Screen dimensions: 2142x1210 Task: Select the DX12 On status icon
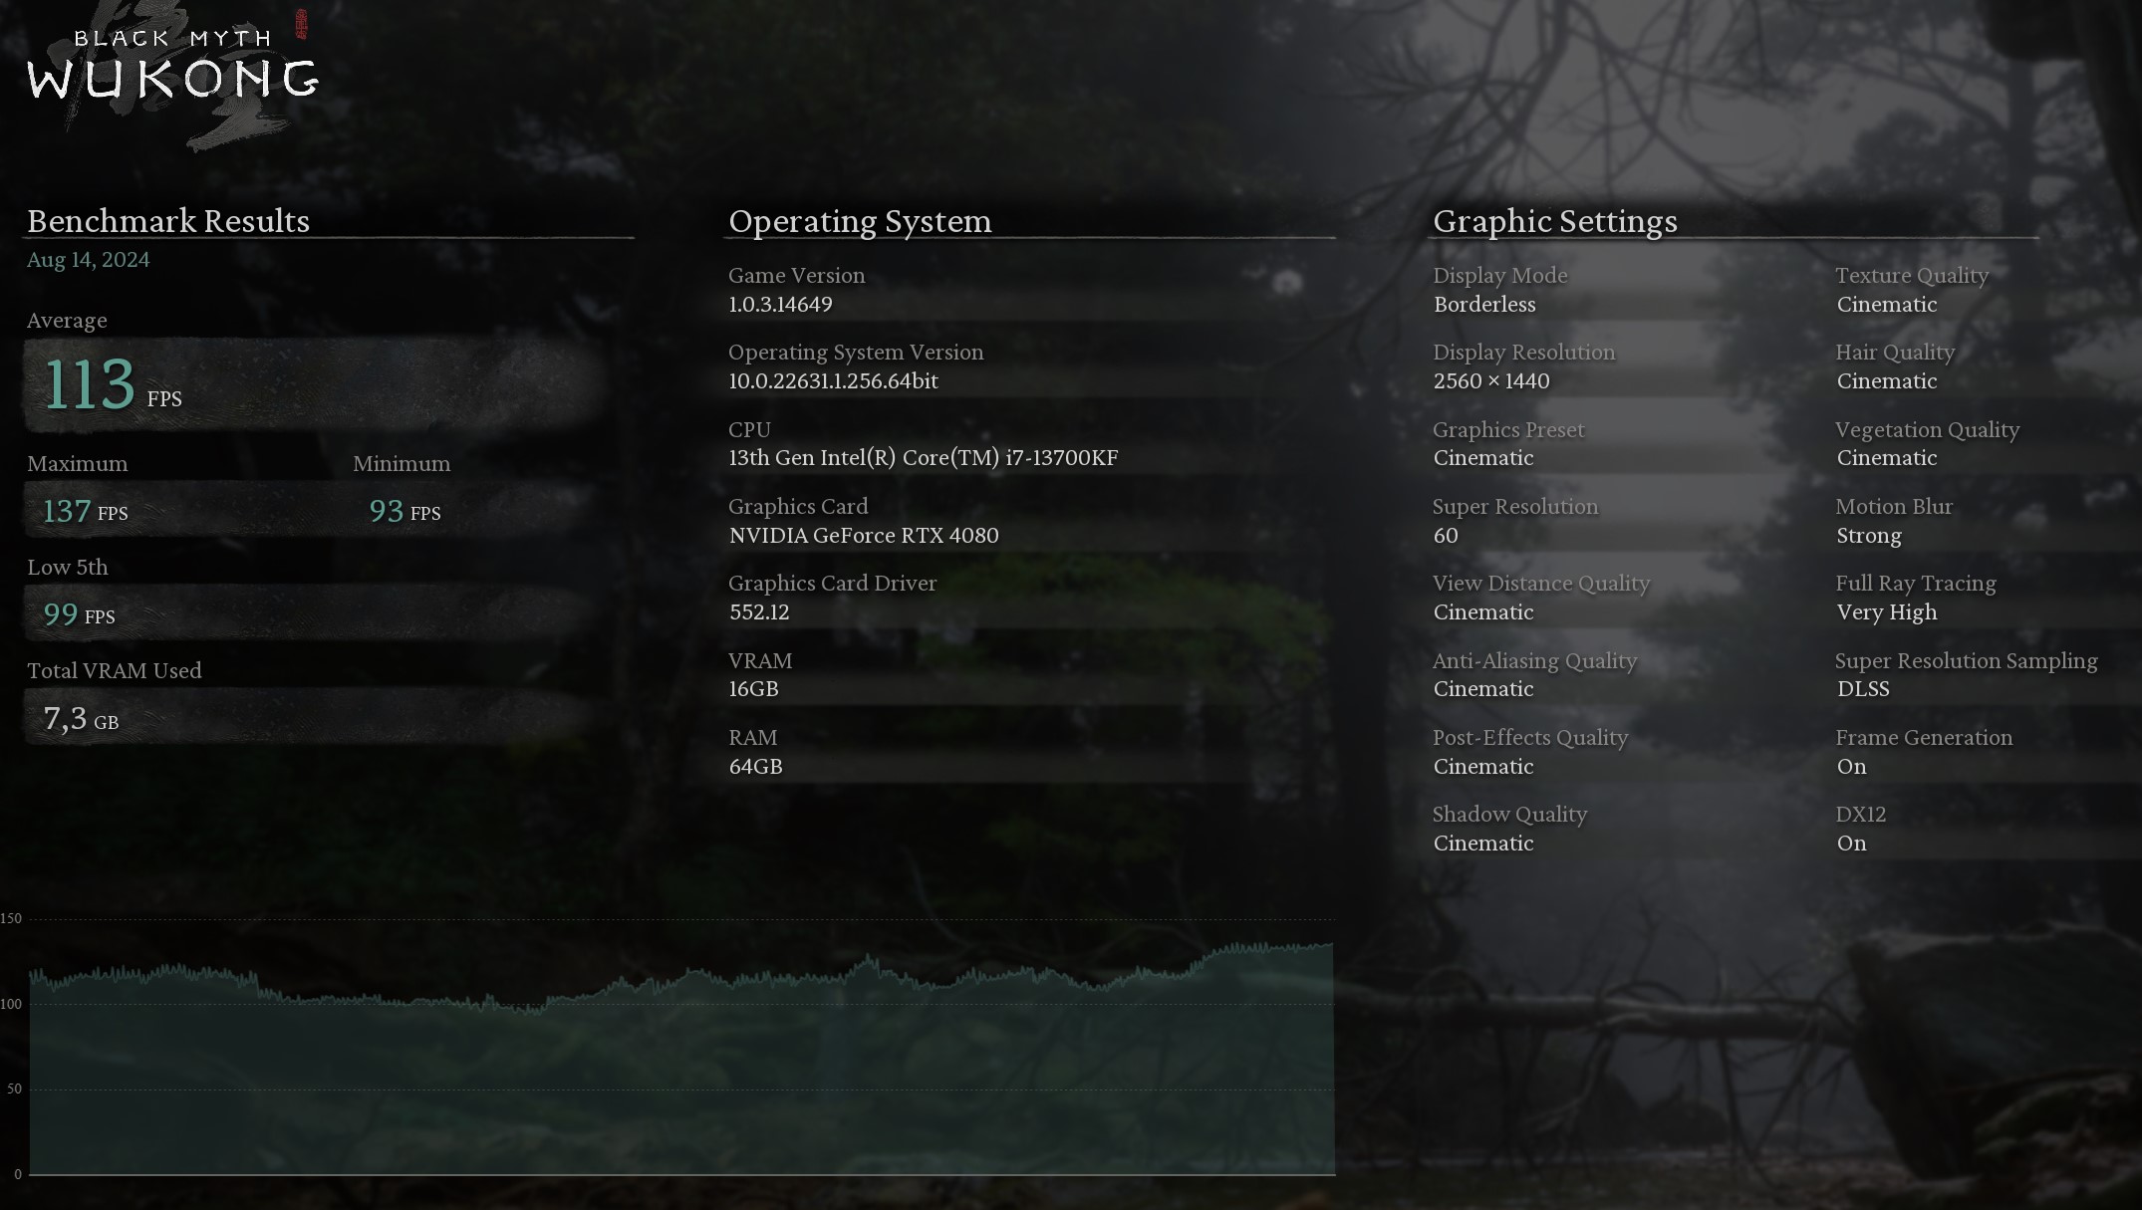(x=1851, y=843)
